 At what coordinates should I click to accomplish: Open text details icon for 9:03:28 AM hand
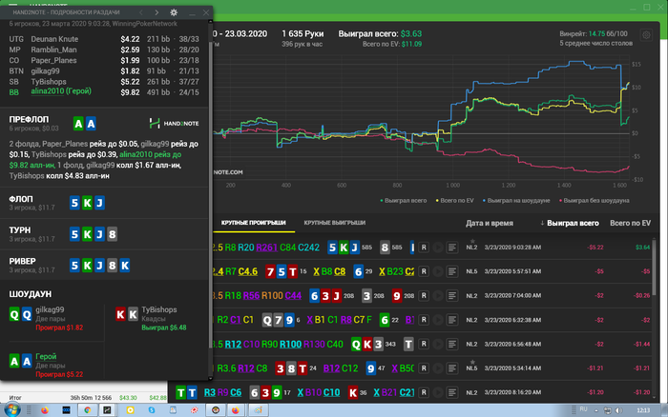click(452, 247)
